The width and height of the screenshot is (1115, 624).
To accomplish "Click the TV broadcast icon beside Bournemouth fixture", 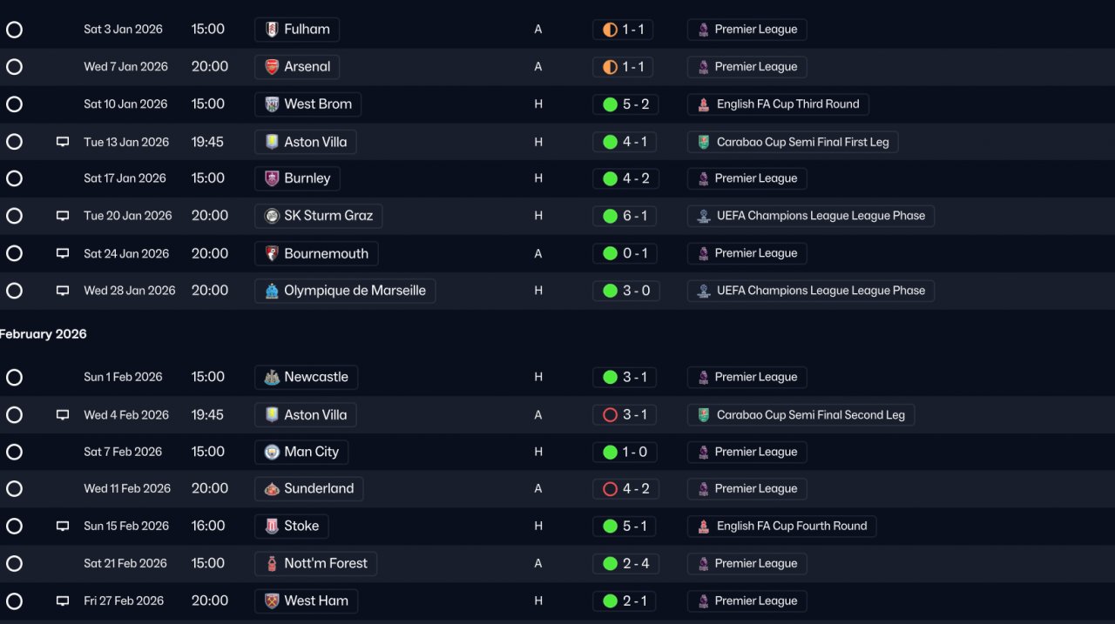I will tap(63, 253).
